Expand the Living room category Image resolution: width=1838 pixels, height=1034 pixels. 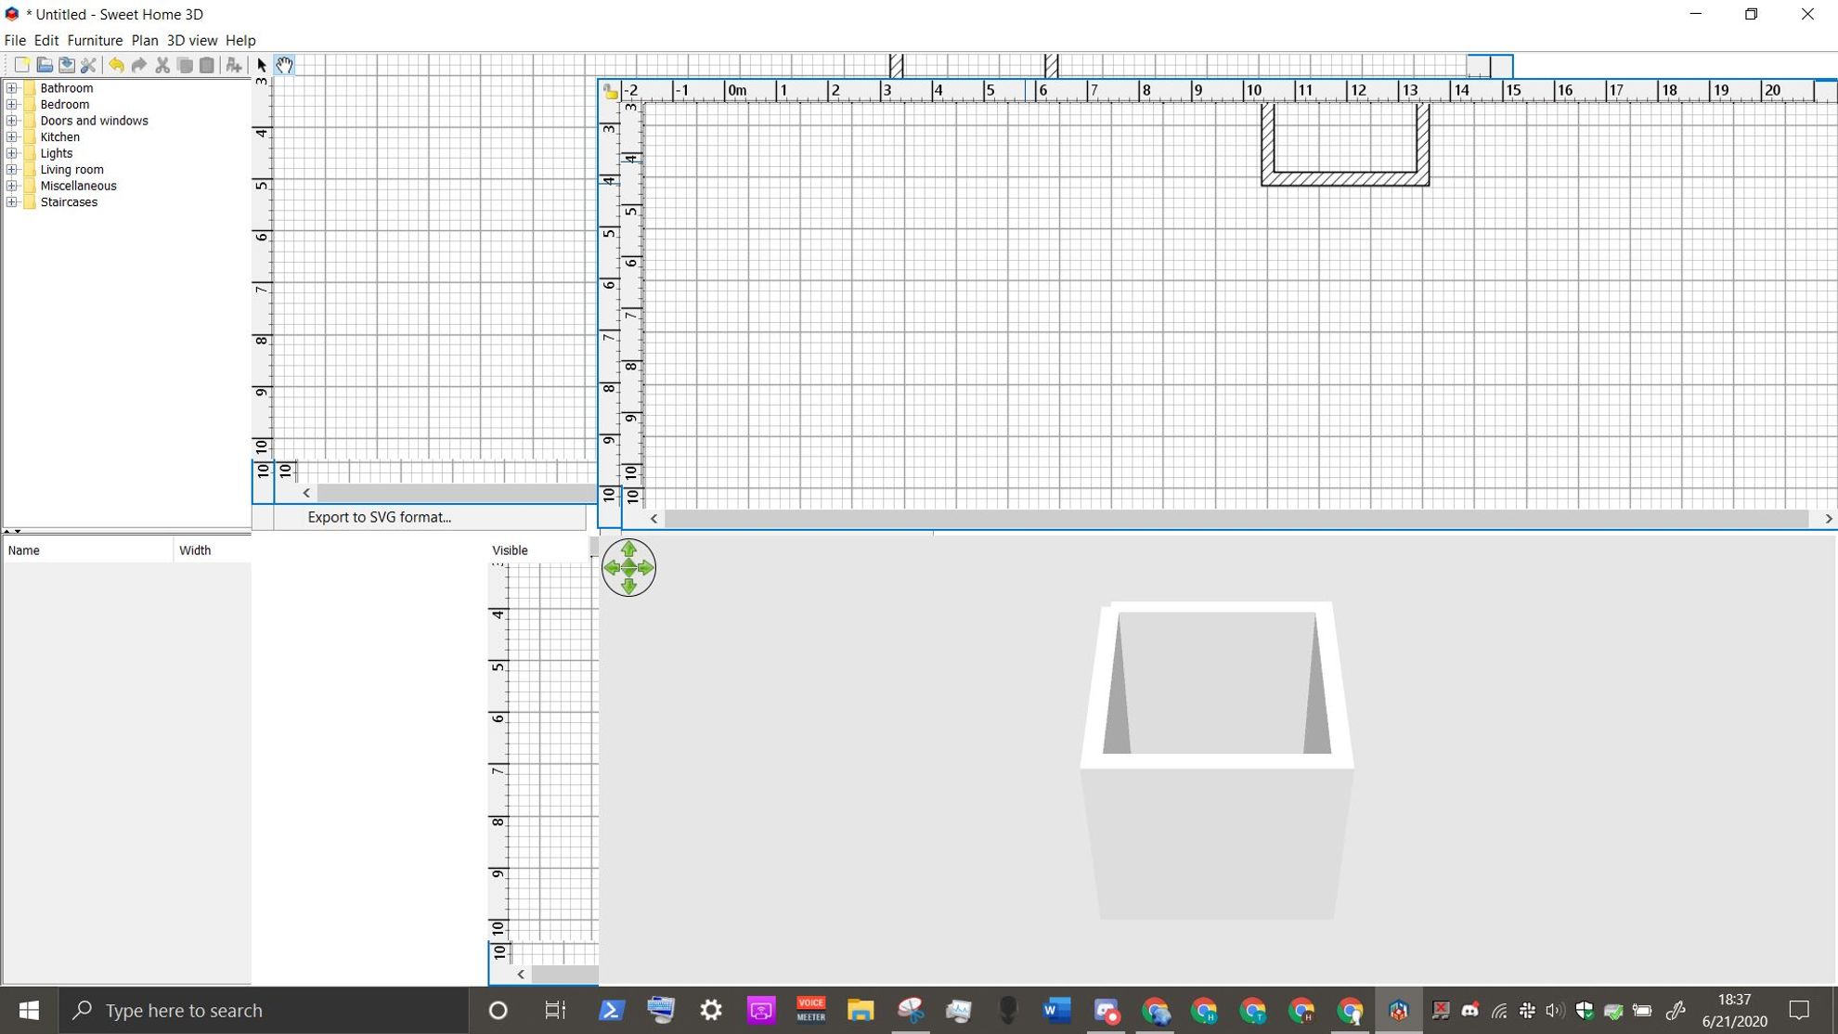pos(12,169)
